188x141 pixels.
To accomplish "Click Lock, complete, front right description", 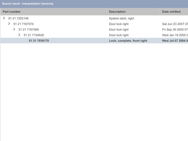I will [x=128, y=41].
